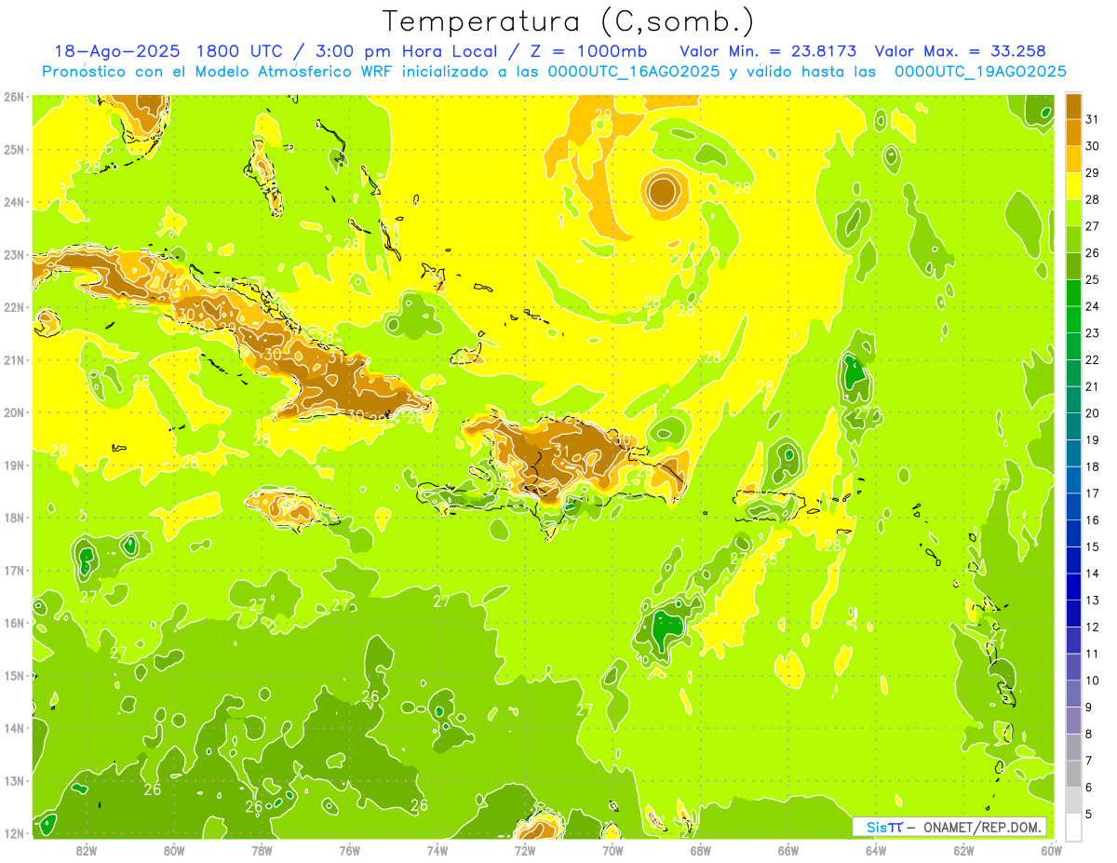
Task: Click the legend value 22
Action: (x=1093, y=359)
